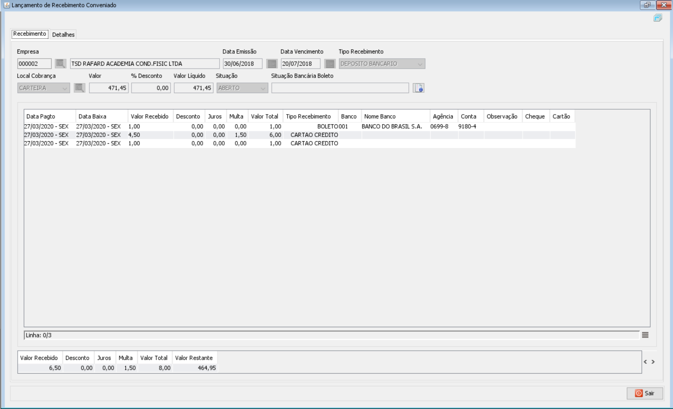The width and height of the screenshot is (673, 409).
Task: Click the Nome Banco column header
Action: [x=396, y=116]
